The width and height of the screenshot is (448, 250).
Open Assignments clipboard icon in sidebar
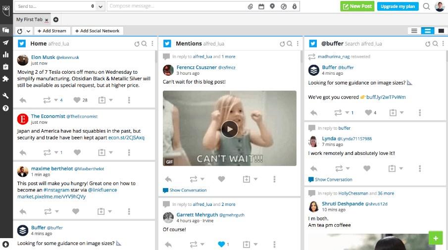pos(6,66)
